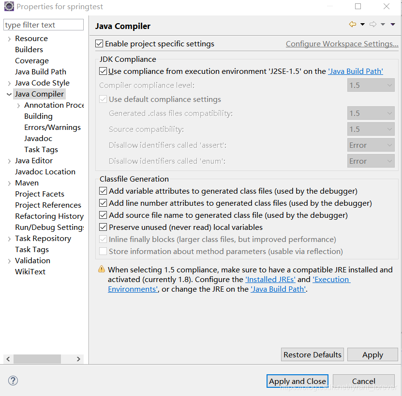
Task: Select Project Facets tree item
Action: coord(40,194)
